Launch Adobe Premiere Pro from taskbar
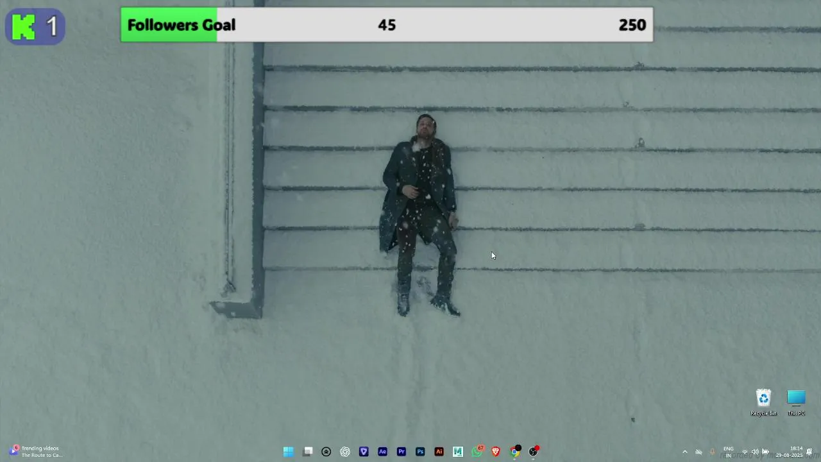821x462 pixels. coord(402,452)
